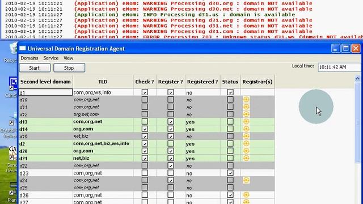Enable the Register checkbox for d2
This screenshot has width=363, height=204.
click(x=171, y=143)
